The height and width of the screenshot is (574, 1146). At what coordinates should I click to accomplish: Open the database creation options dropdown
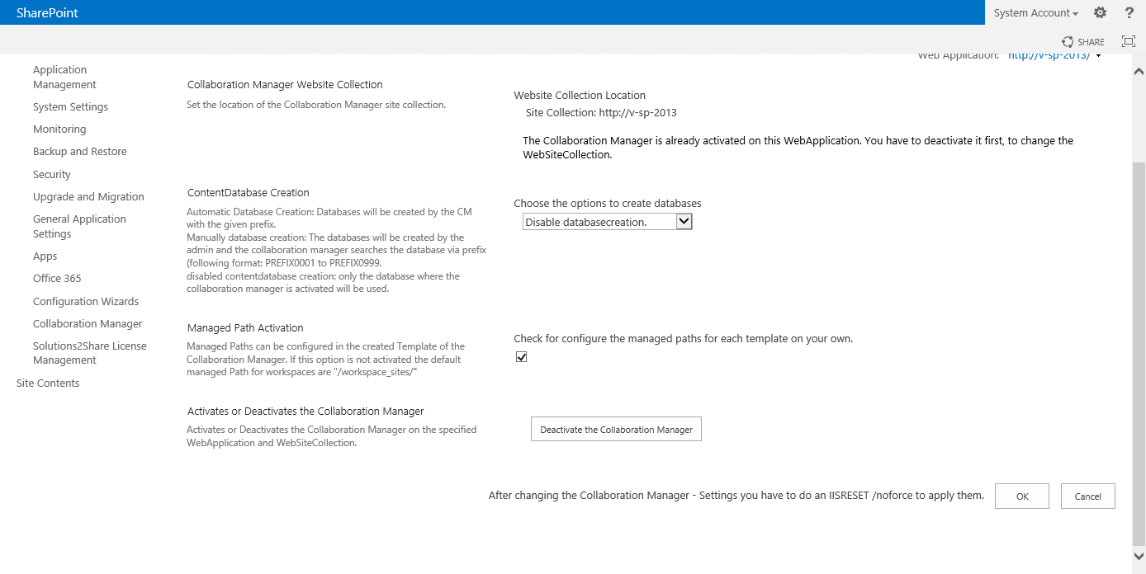pyautogui.click(x=607, y=222)
